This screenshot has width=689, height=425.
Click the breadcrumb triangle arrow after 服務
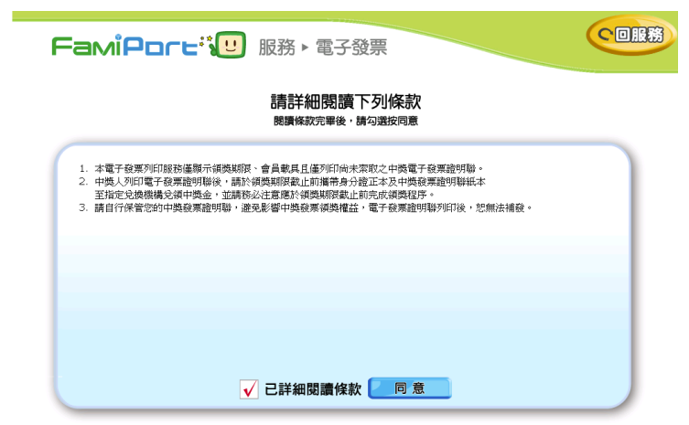click(305, 48)
